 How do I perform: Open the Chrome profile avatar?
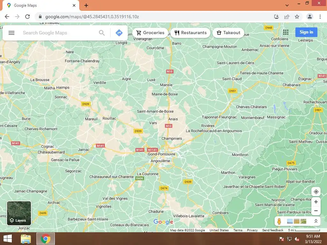point(310,17)
